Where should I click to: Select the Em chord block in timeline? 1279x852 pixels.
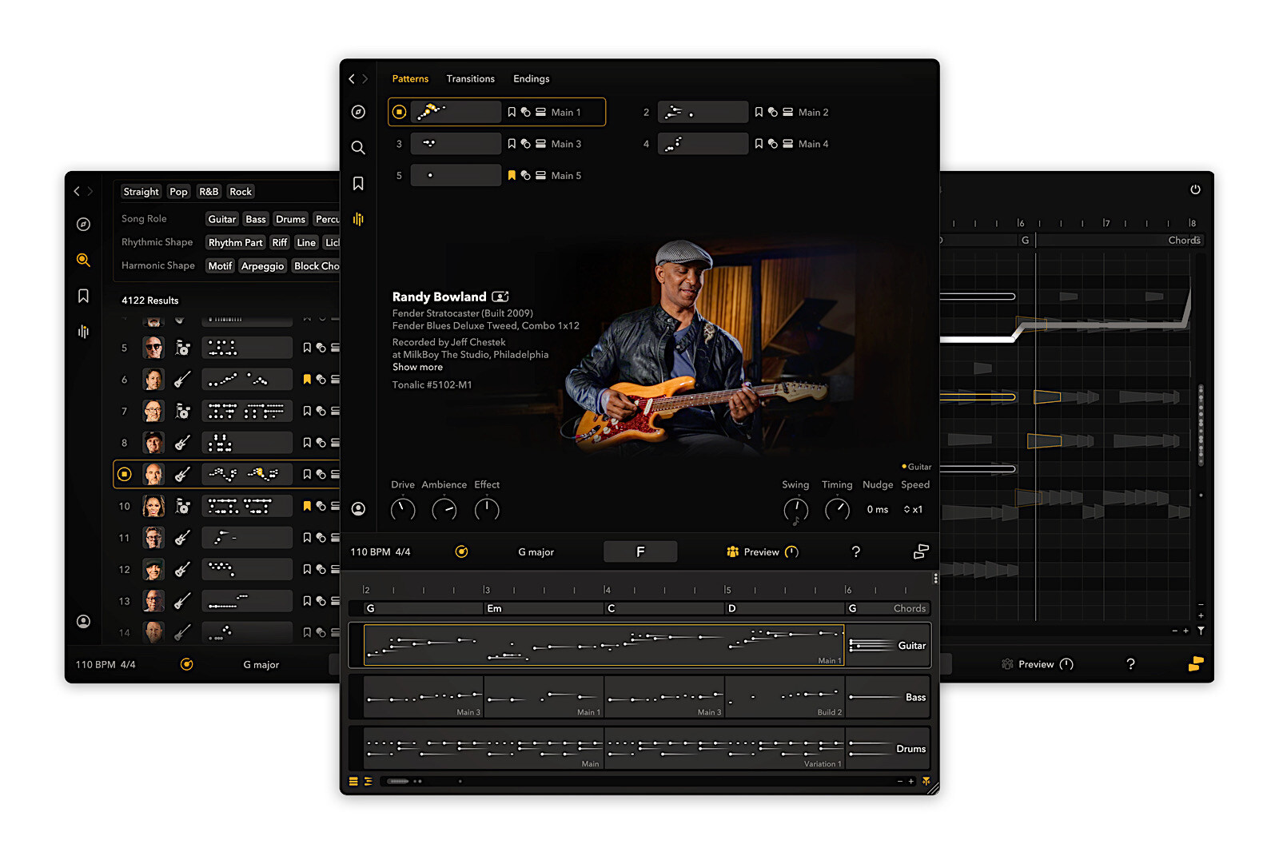pyautogui.click(x=544, y=608)
